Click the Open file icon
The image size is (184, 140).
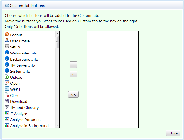click(7, 83)
